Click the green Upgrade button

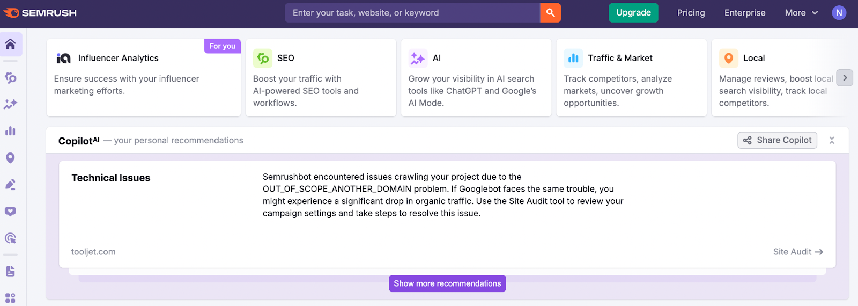tap(633, 13)
